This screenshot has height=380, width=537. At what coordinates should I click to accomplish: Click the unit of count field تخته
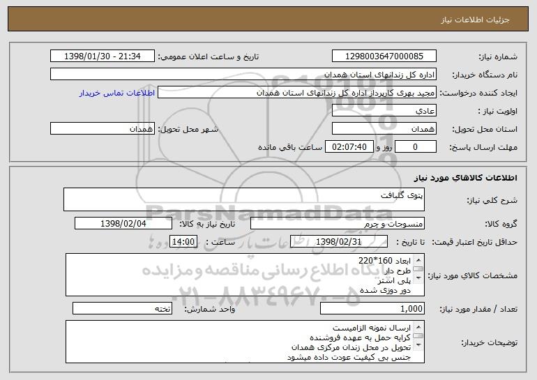point(122,308)
